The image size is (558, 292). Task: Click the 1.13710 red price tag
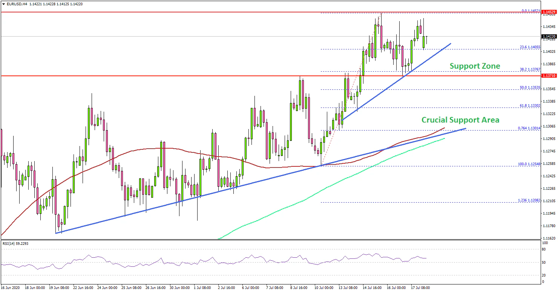(549, 76)
